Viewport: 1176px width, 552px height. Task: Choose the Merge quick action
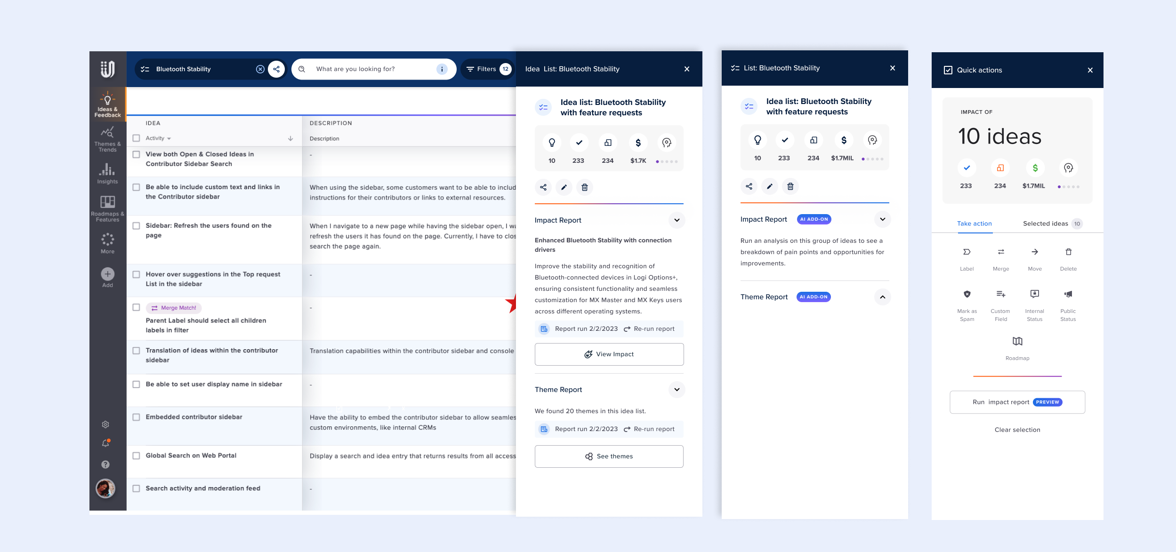click(x=1001, y=259)
